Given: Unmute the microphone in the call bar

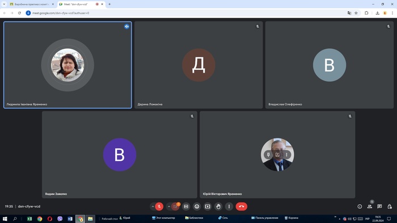Looking at the screenshot, I should coord(159,207).
